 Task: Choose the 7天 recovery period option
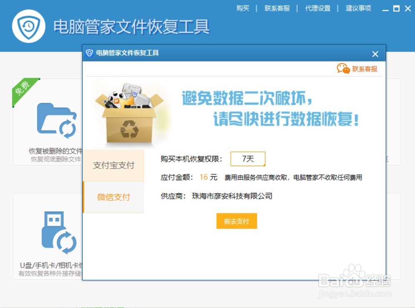click(248, 159)
